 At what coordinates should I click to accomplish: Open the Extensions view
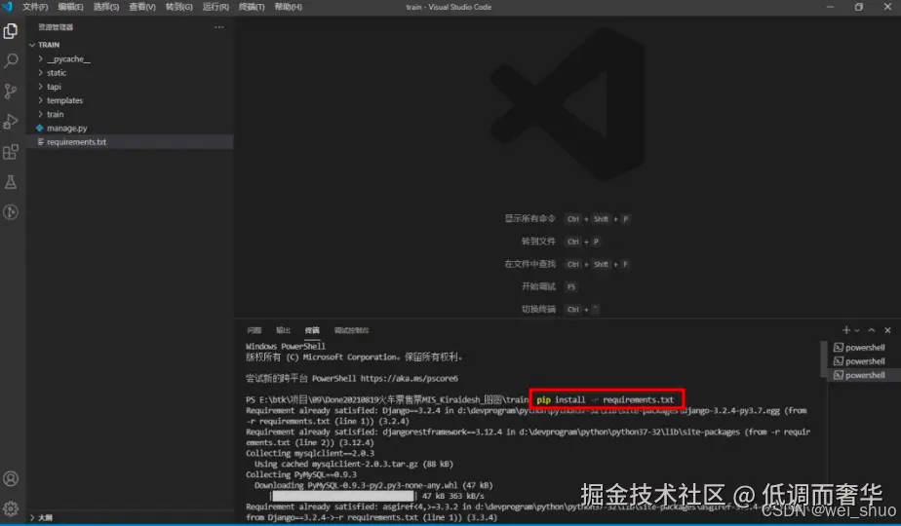pos(11,152)
